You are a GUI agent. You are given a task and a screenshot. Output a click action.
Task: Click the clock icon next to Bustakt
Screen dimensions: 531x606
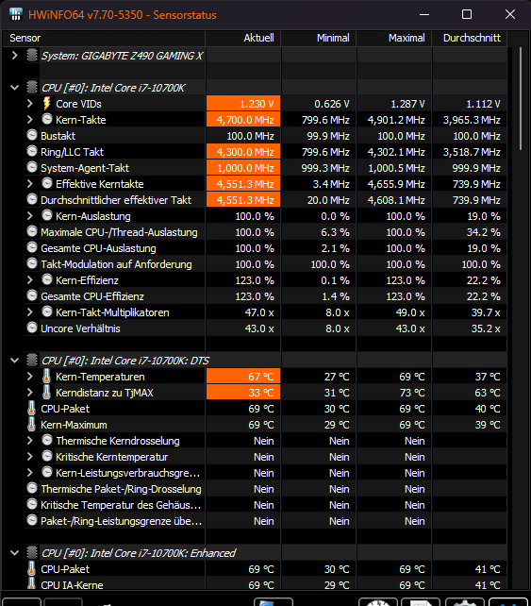tap(32, 136)
